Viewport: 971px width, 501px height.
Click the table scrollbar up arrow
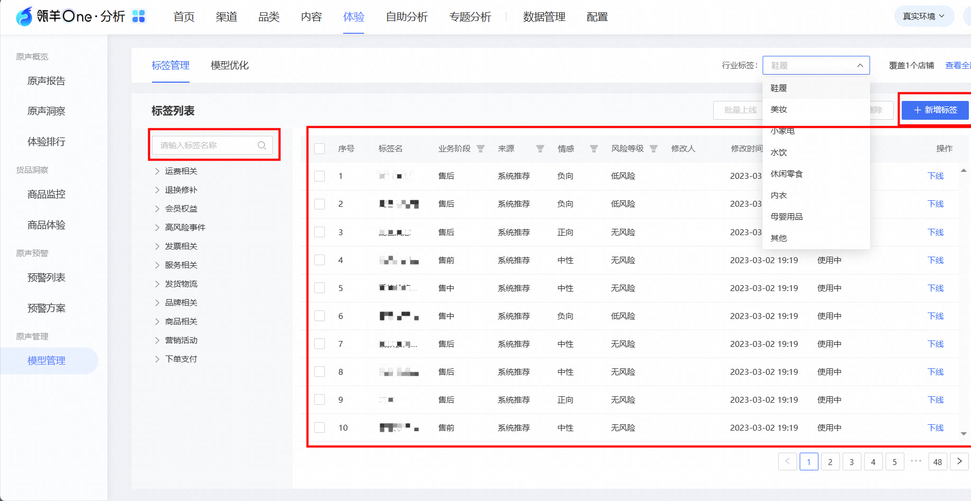click(x=963, y=171)
